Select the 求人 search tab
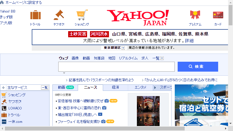 click(x=145, y=58)
